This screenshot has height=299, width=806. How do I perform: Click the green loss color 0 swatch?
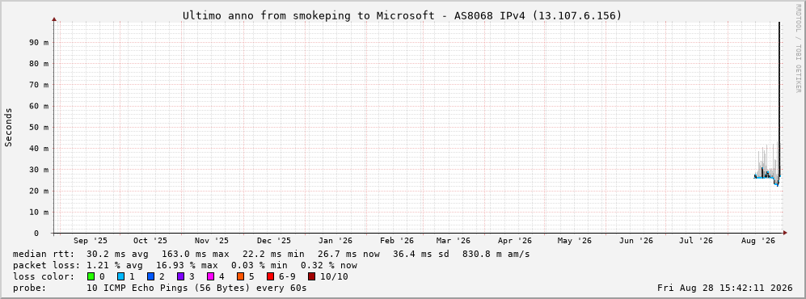tap(91, 277)
